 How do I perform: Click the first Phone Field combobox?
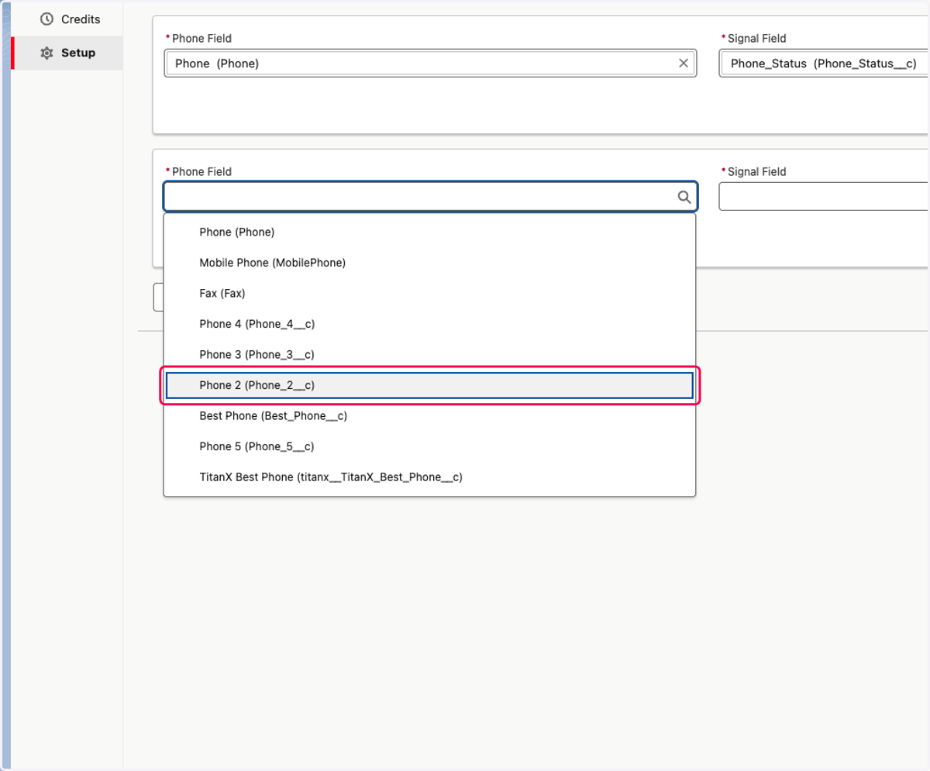pyautogui.click(x=430, y=64)
